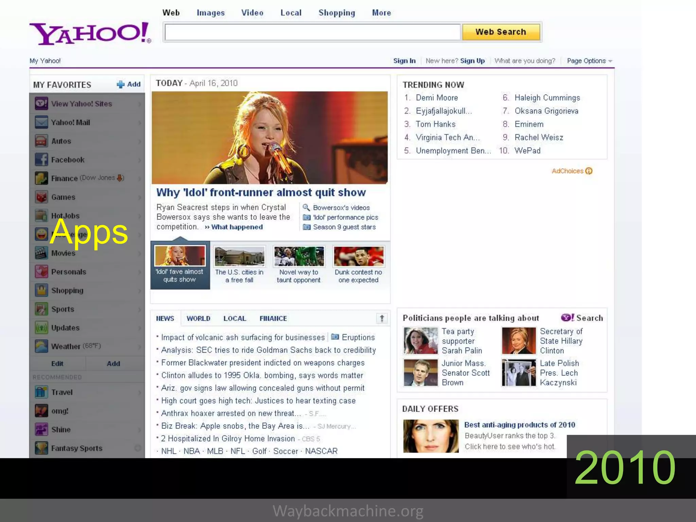The image size is (696, 522).
Task: Expand the Shopping row arrow
Action: (x=140, y=291)
